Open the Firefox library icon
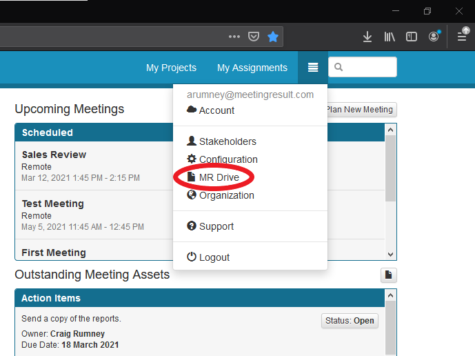475x356 pixels. click(390, 37)
